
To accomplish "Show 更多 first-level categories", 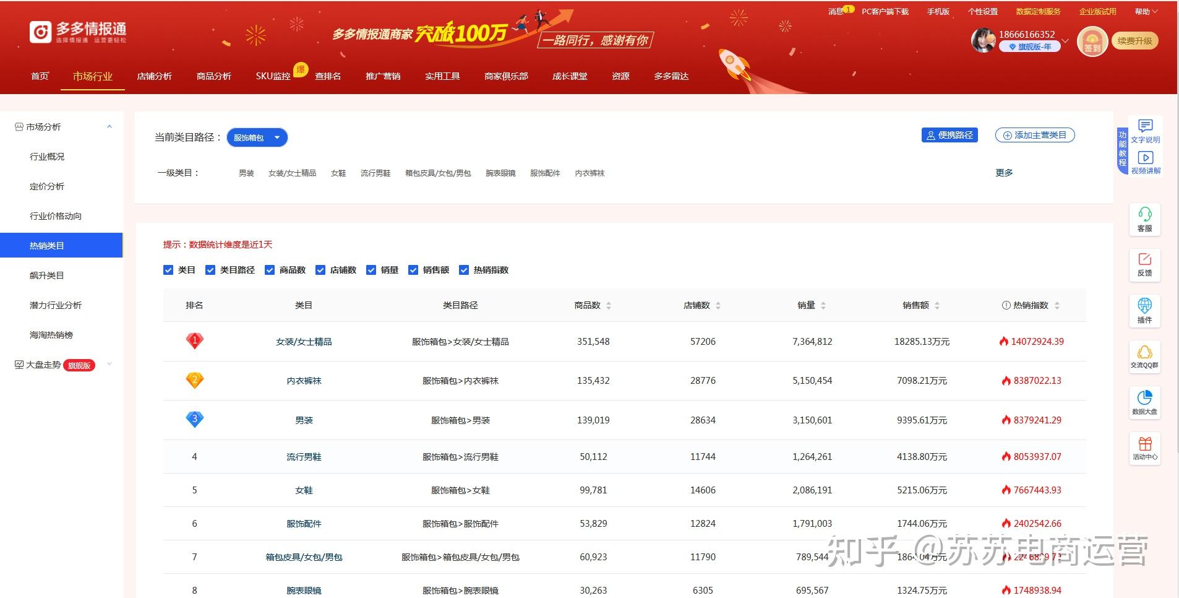I will coord(1004,173).
